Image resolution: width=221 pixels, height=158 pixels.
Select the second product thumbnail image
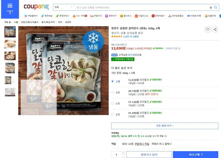pyautogui.click(x=10, y=44)
